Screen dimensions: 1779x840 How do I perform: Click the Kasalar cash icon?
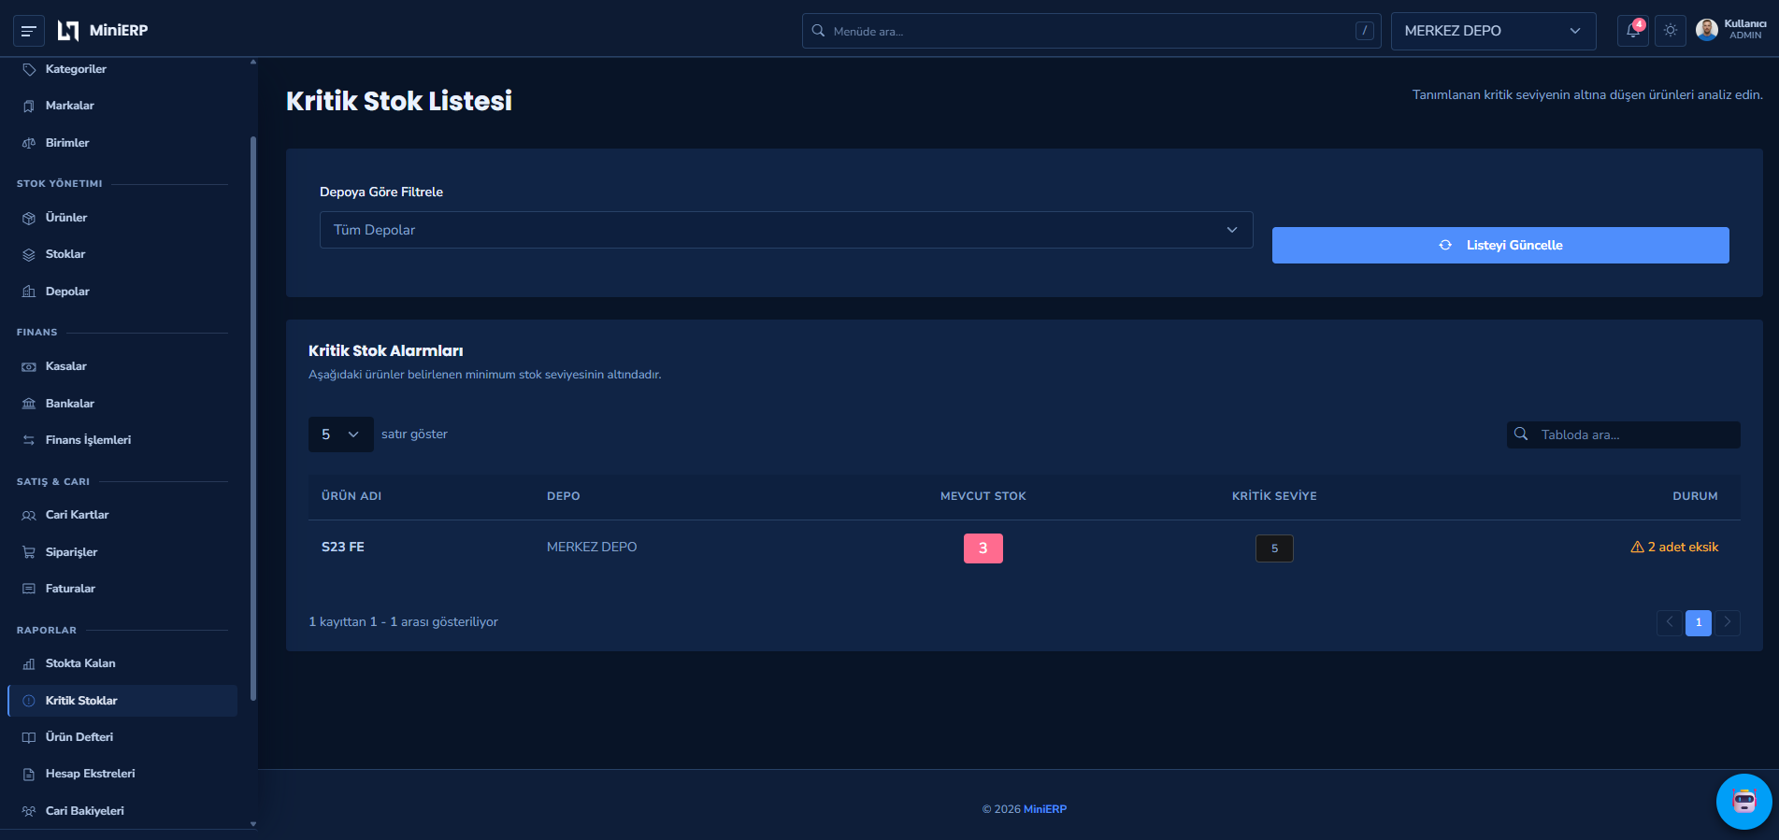pos(29,366)
